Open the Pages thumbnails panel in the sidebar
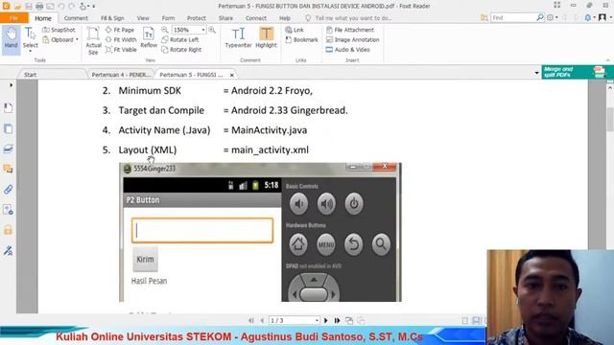 coord(9,128)
